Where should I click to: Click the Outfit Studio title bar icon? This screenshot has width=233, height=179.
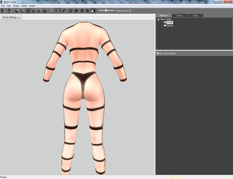point(2,2)
